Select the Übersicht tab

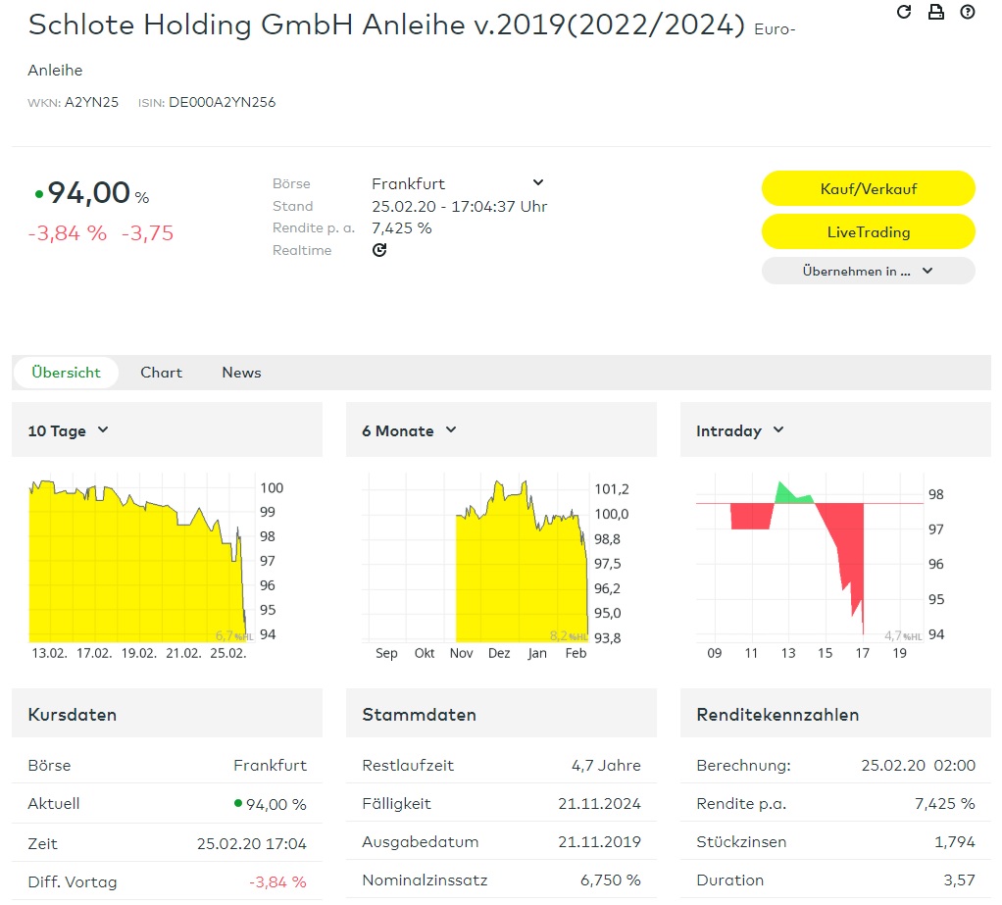66,373
